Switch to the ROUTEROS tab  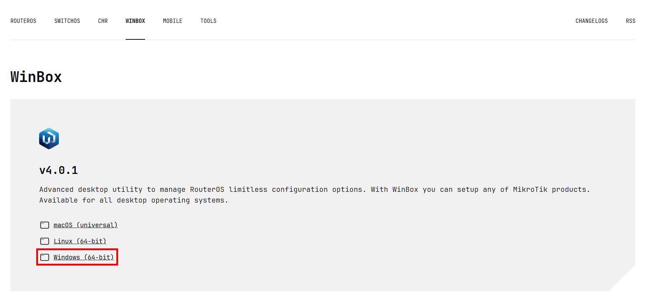tap(23, 21)
